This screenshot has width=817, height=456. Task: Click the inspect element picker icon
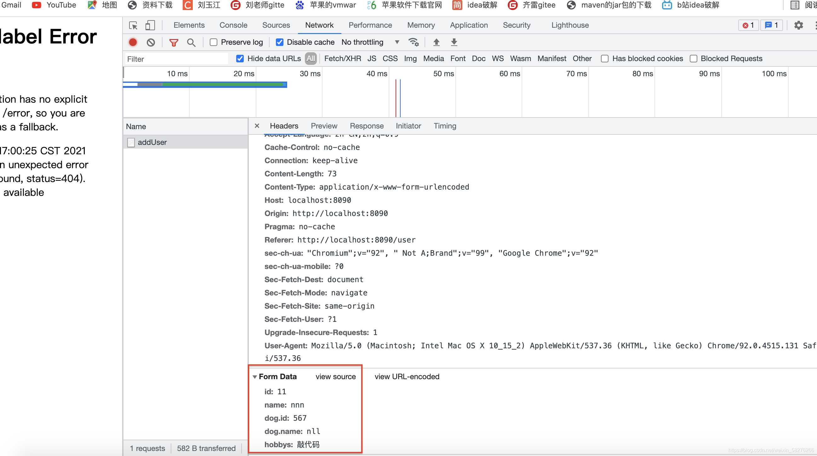(x=133, y=26)
